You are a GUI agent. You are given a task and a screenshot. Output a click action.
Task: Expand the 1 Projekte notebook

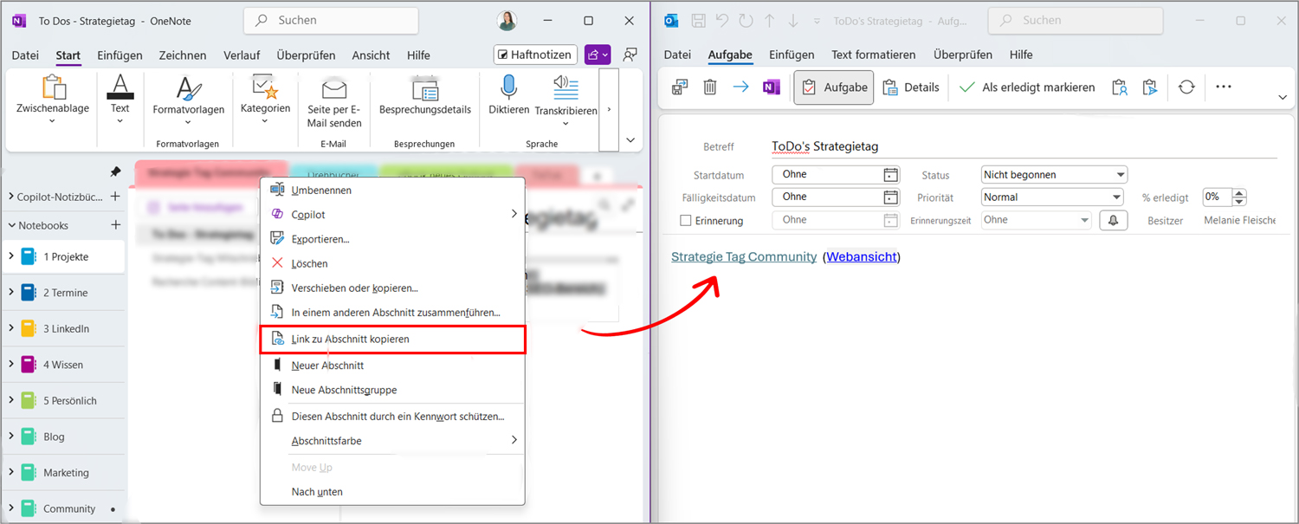(11, 257)
